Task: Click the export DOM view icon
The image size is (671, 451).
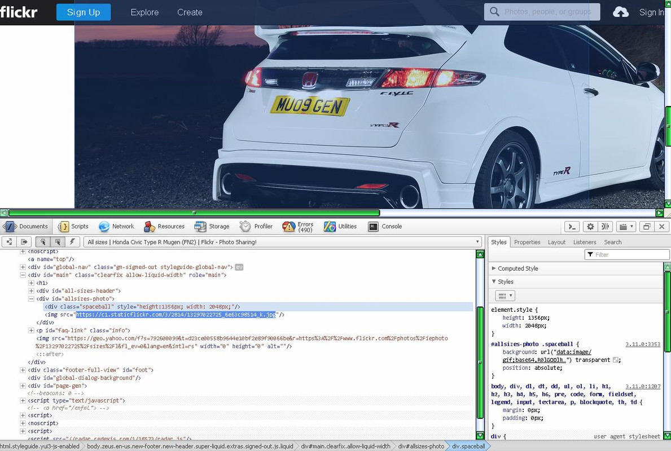Action: pos(24,242)
